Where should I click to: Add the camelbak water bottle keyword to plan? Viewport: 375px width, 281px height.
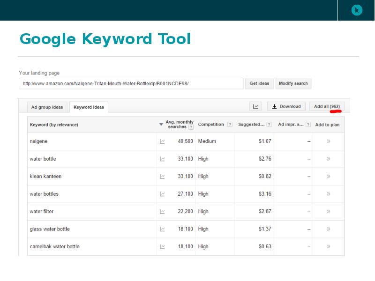(328, 246)
